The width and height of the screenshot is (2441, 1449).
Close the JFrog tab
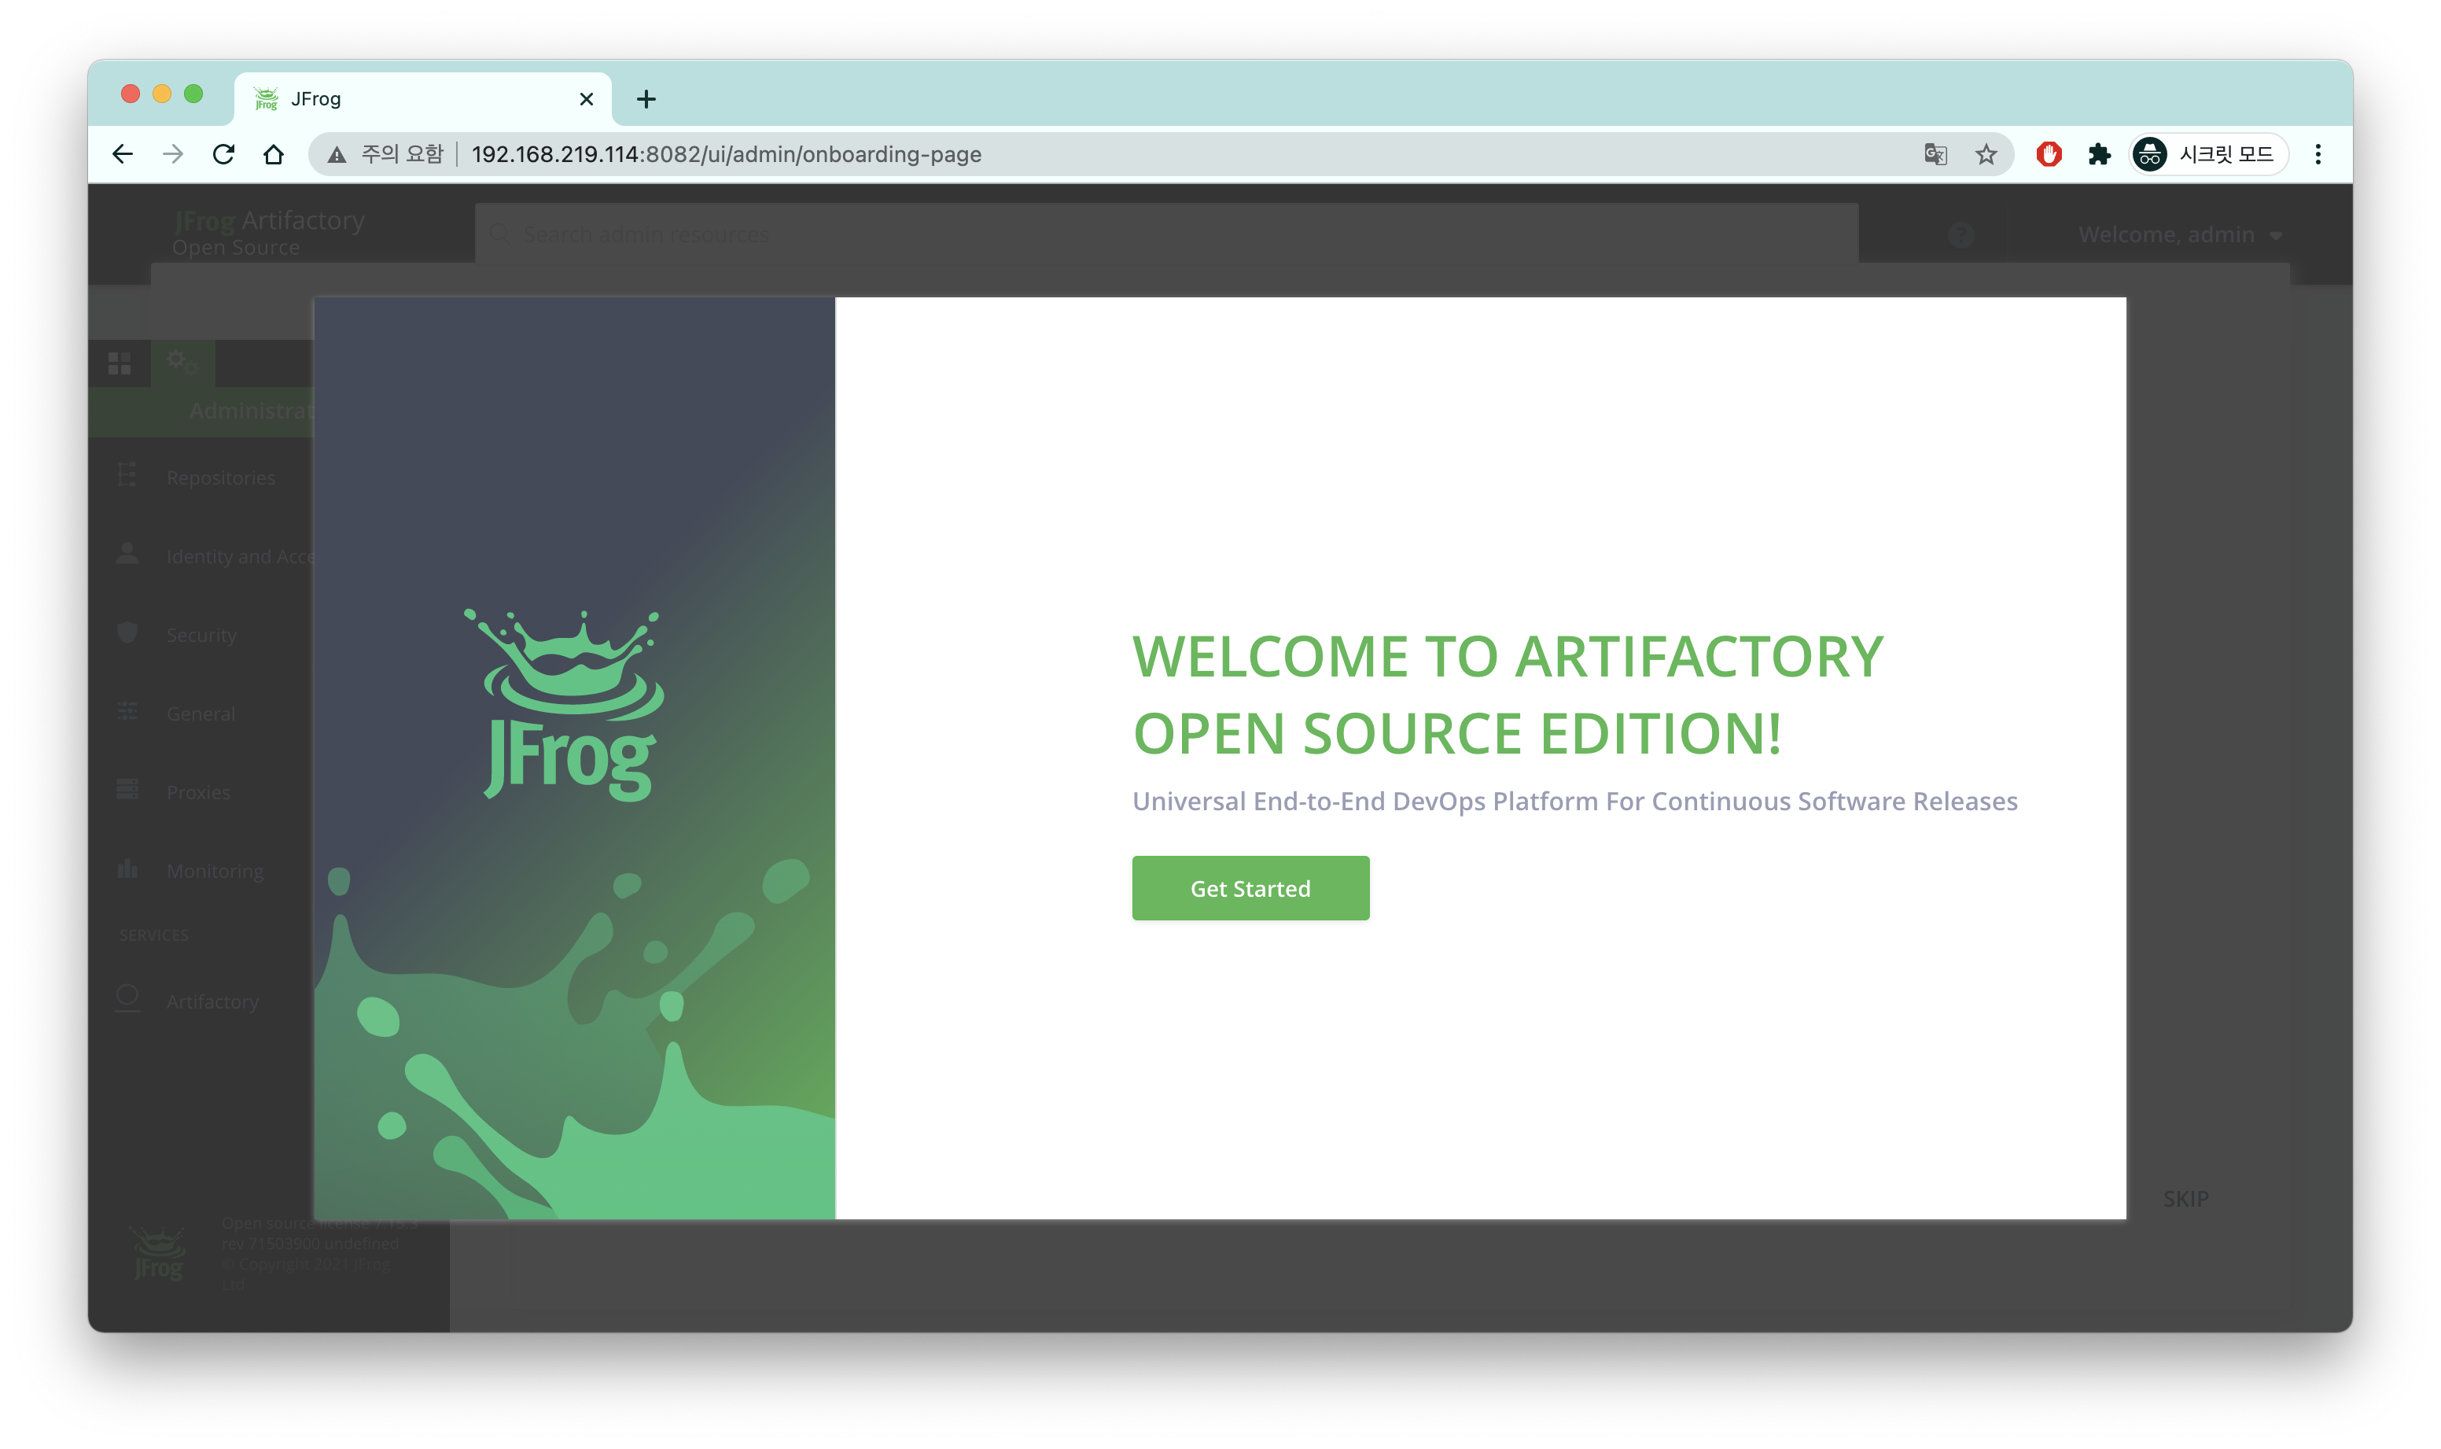tap(586, 98)
